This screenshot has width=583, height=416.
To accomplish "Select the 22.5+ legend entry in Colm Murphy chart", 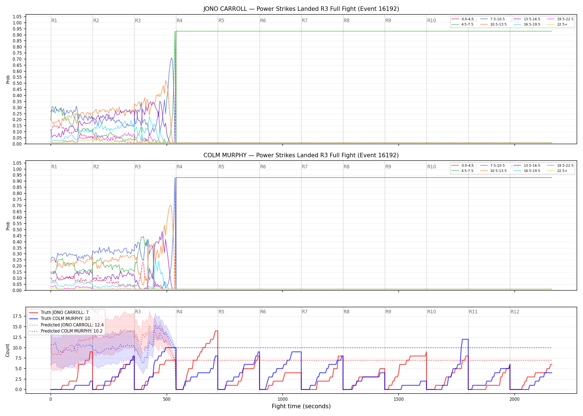I will coord(557,171).
